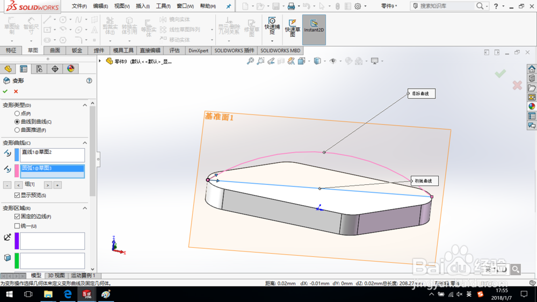Select the 曲线到曲线 radio button

click(x=17, y=121)
